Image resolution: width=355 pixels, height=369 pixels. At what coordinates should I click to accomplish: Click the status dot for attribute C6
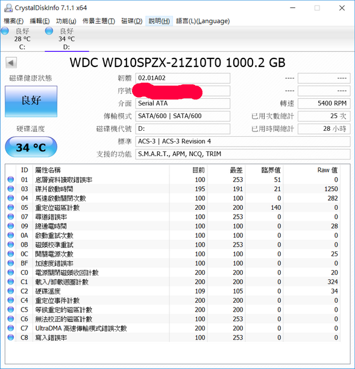11,319
